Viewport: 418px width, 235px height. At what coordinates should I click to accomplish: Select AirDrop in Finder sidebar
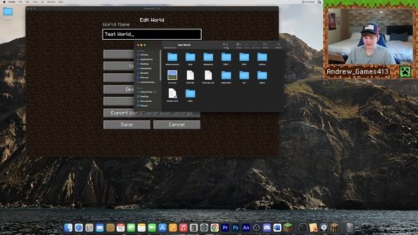click(144, 55)
